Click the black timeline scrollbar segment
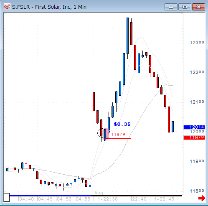This screenshot has width=208, height=206. [137, 196]
